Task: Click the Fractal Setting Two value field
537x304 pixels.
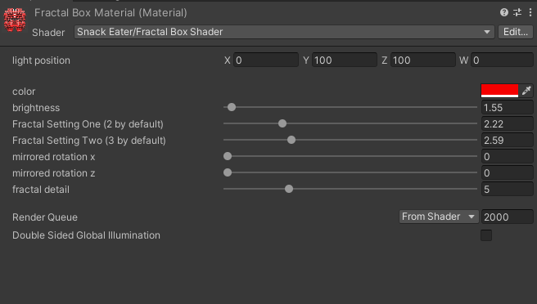Action: (508, 141)
